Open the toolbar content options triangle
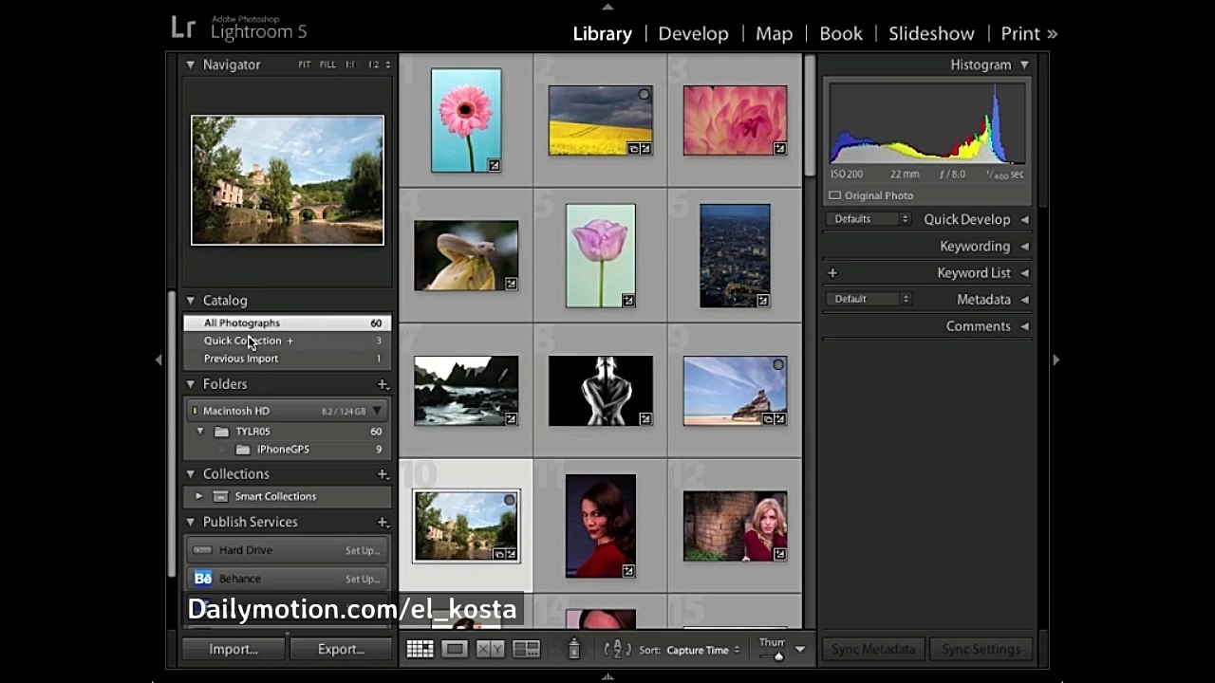 click(799, 650)
